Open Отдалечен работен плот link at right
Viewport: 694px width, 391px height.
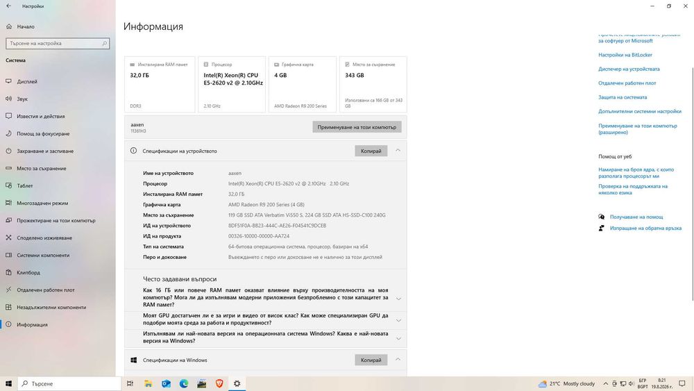627,83
